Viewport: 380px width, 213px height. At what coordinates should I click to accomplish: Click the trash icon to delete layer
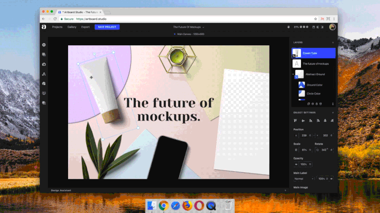[321, 104]
